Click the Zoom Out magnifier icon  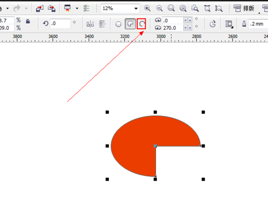coord(159,8)
